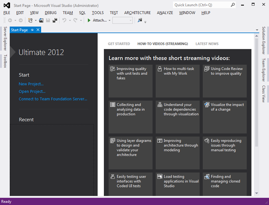Click the New Project toolbar icon
Screen dimensions: 269x205
click(x=30, y=20)
